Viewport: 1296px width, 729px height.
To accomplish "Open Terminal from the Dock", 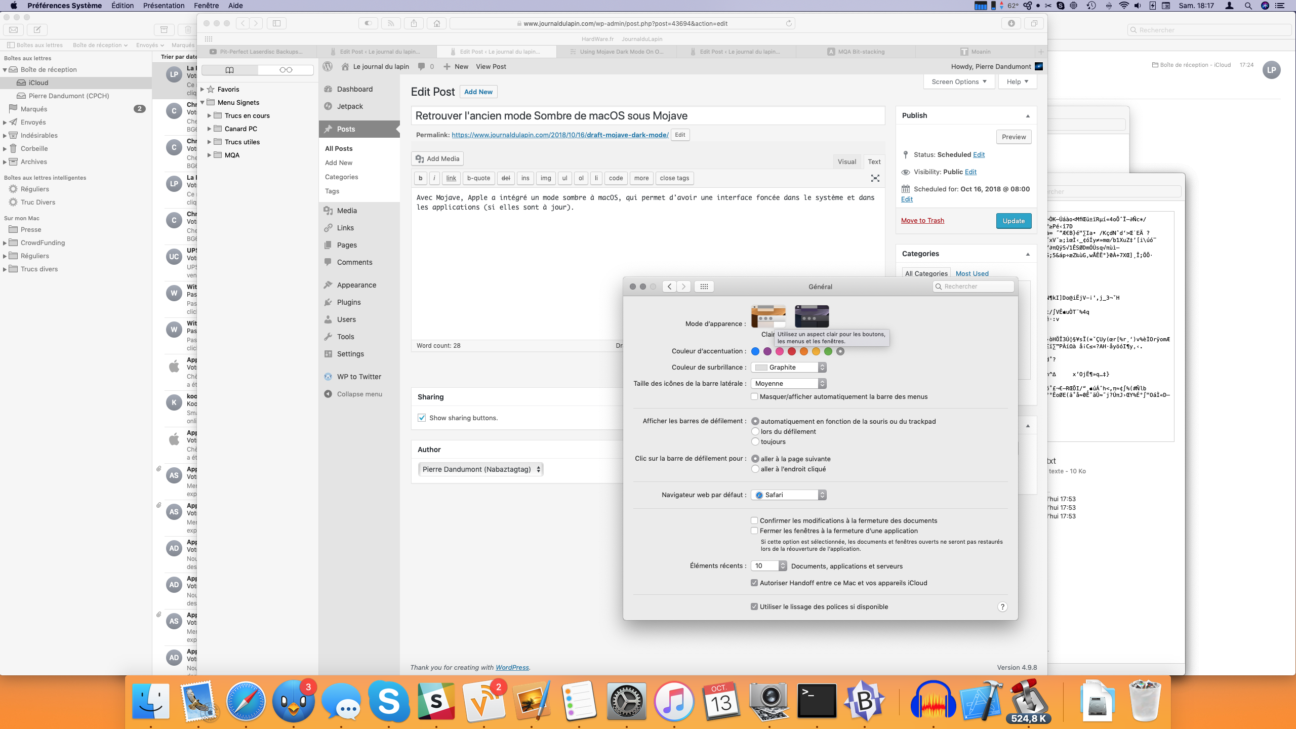I will [x=817, y=702].
